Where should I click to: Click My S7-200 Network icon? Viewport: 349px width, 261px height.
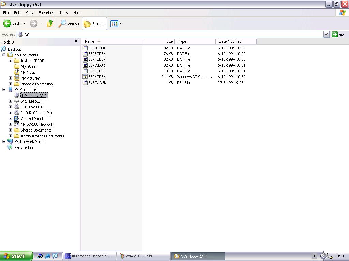tap(17, 124)
